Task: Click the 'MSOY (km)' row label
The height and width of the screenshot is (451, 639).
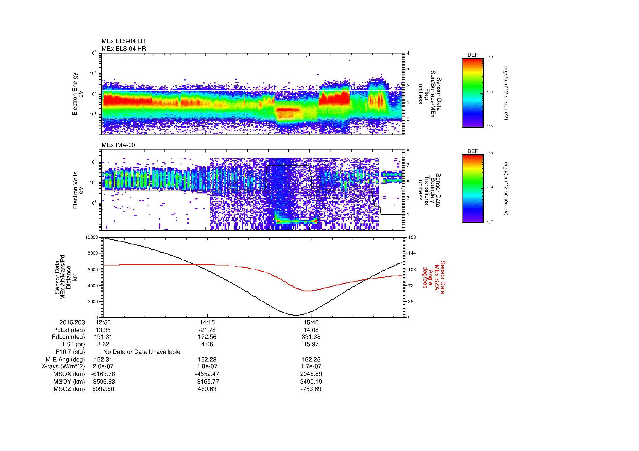Action: 69,381
